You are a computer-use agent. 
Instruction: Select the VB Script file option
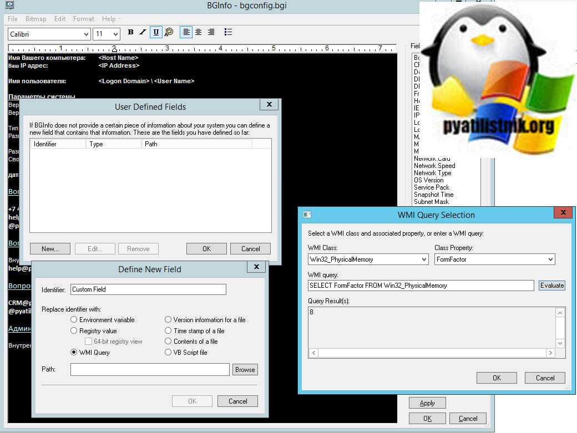click(x=168, y=352)
